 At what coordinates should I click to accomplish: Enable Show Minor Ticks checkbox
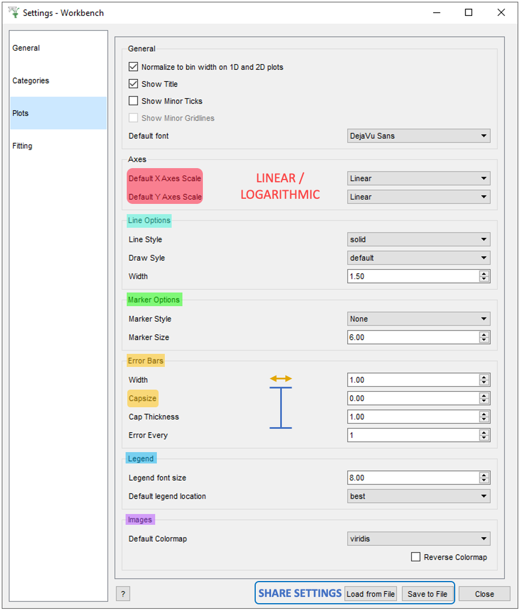tap(134, 101)
